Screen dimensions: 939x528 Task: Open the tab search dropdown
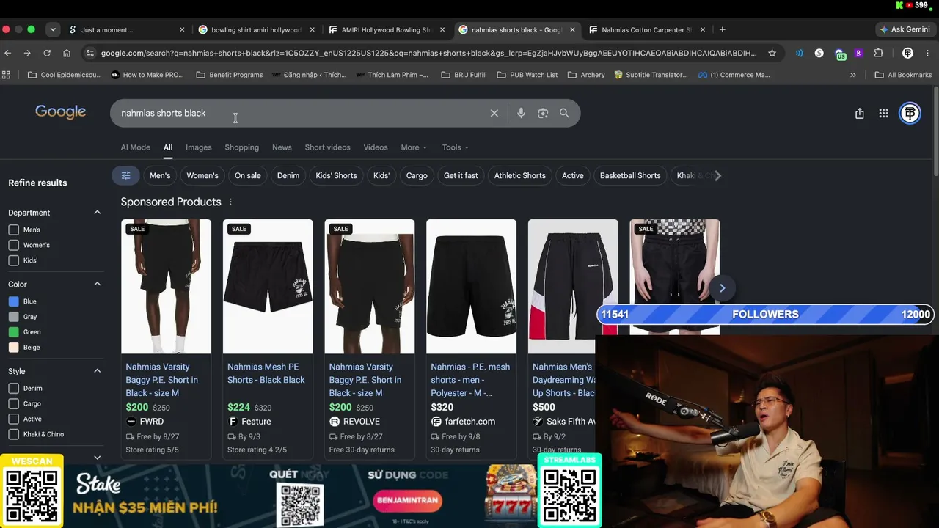(x=53, y=29)
